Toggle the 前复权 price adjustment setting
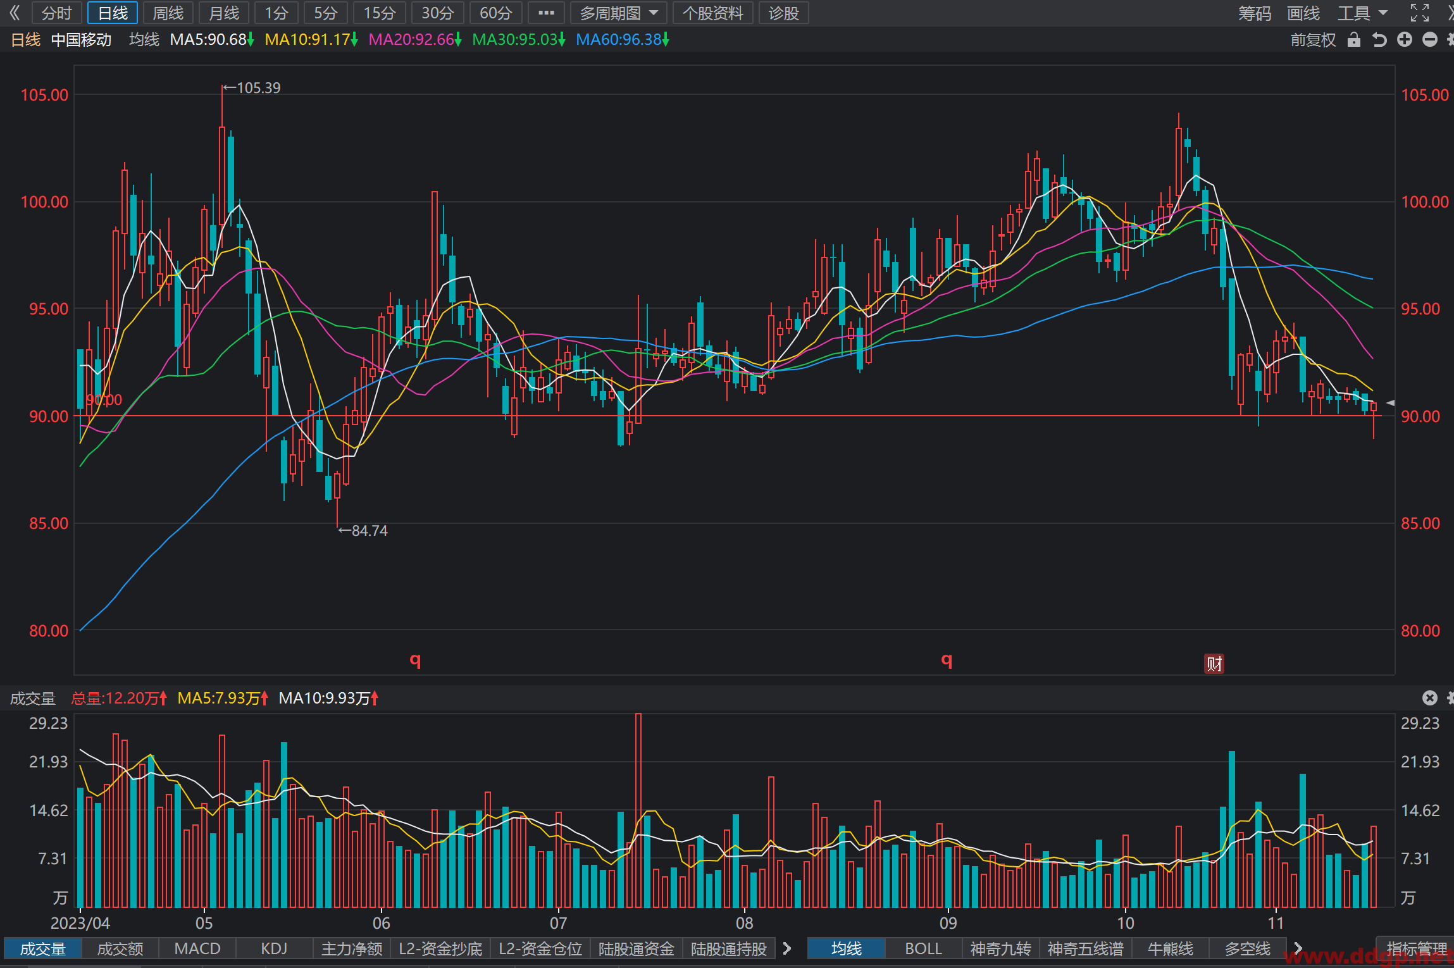The image size is (1454, 968). coord(1313,40)
